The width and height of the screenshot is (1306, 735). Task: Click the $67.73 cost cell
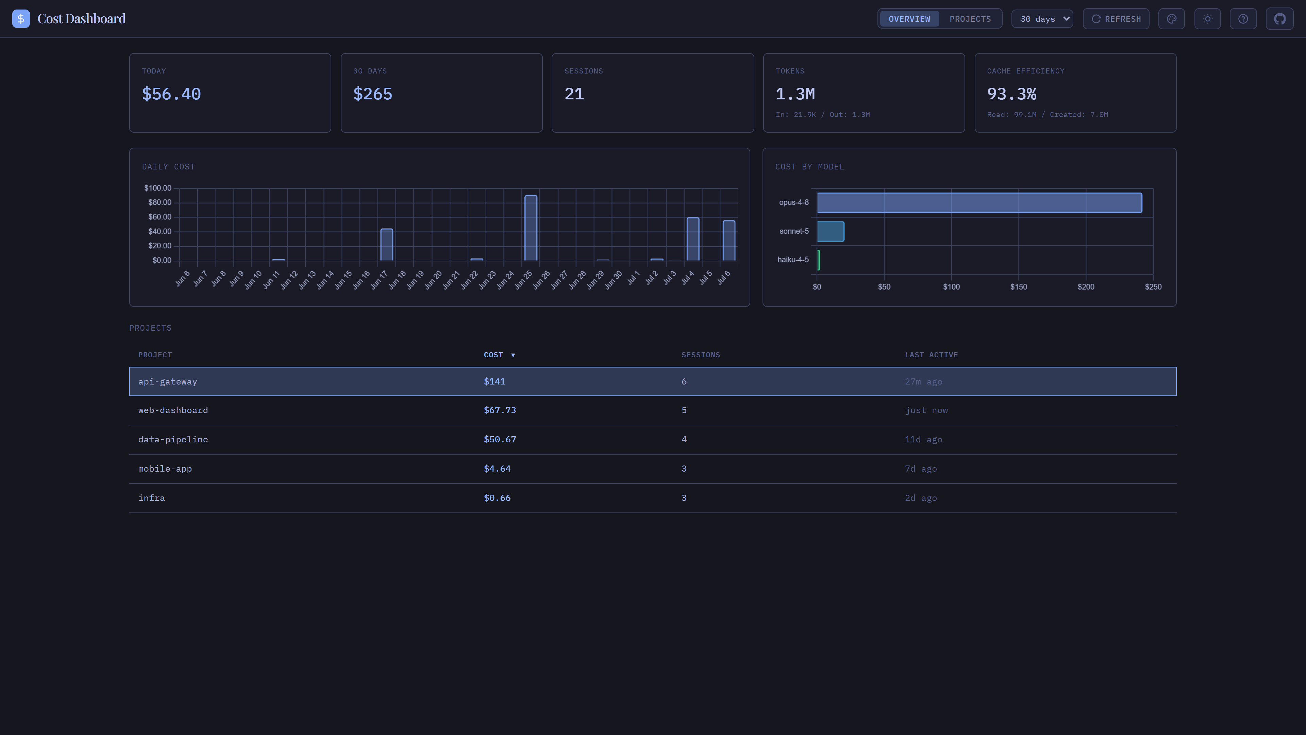[x=500, y=410]
